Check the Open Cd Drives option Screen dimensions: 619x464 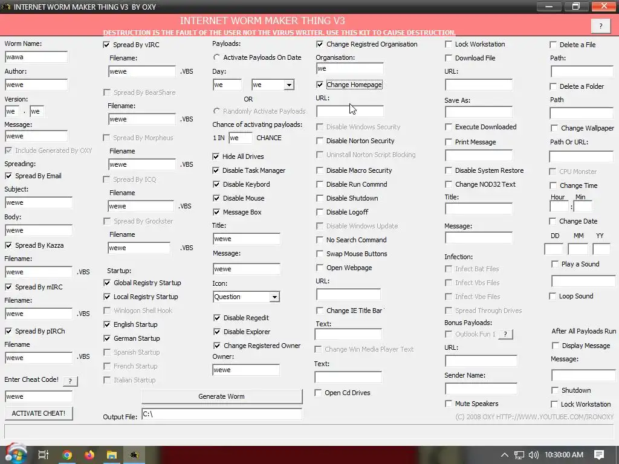(x=318, y=393)
